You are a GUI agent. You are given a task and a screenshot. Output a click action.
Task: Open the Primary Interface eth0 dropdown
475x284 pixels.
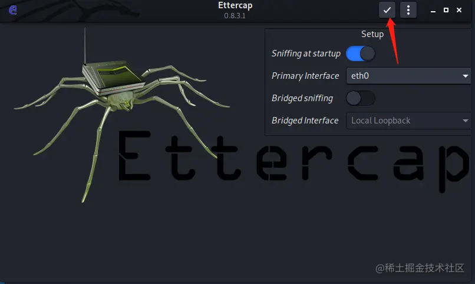(x=408, y=76)
